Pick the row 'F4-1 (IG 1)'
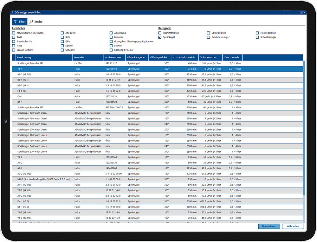The image size is (317, 242). click(158, 91)
